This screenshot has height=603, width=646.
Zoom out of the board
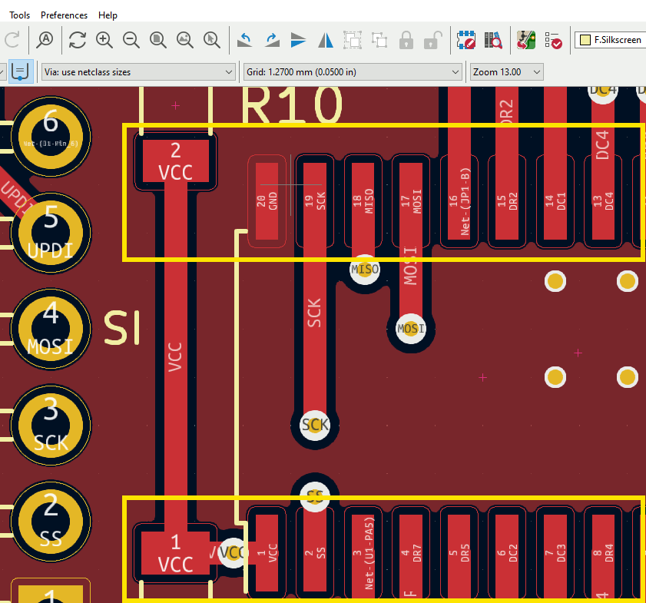pyautogui.click(x=131, y=39)
